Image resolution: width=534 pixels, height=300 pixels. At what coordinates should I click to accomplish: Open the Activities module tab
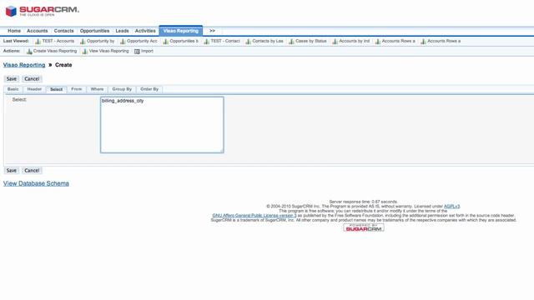click(145, 31)
